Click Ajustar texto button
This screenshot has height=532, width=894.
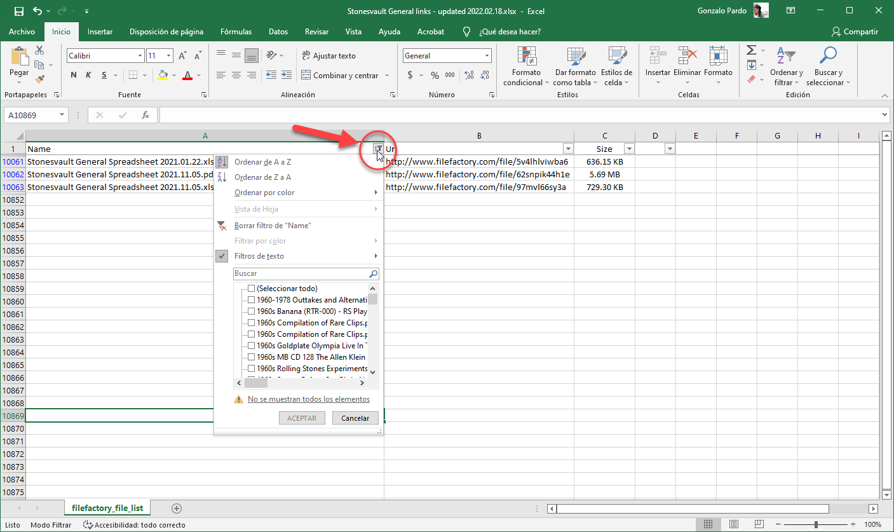click(x=328, y=56)
